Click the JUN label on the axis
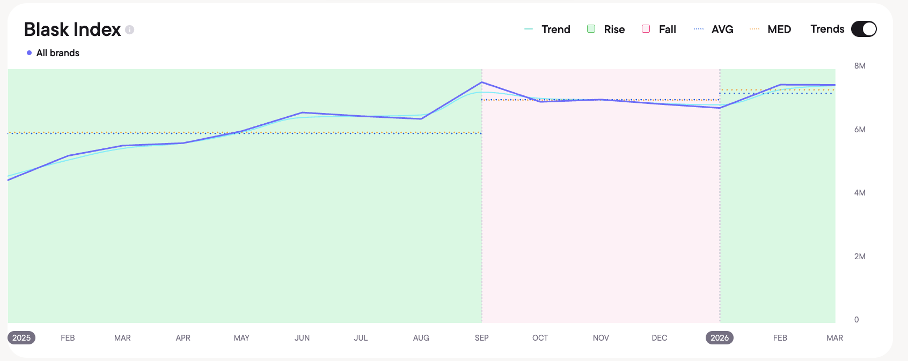The image size is (908, 361). click(302, 338)
